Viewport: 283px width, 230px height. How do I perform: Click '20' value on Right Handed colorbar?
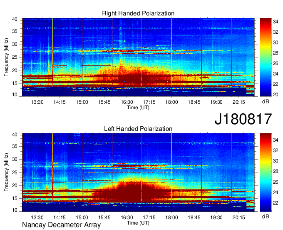pos(276,95)
